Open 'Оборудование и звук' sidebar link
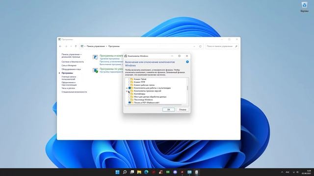Image resolution: width=314 pixels, height=176 pixels. tap(71, 69)
